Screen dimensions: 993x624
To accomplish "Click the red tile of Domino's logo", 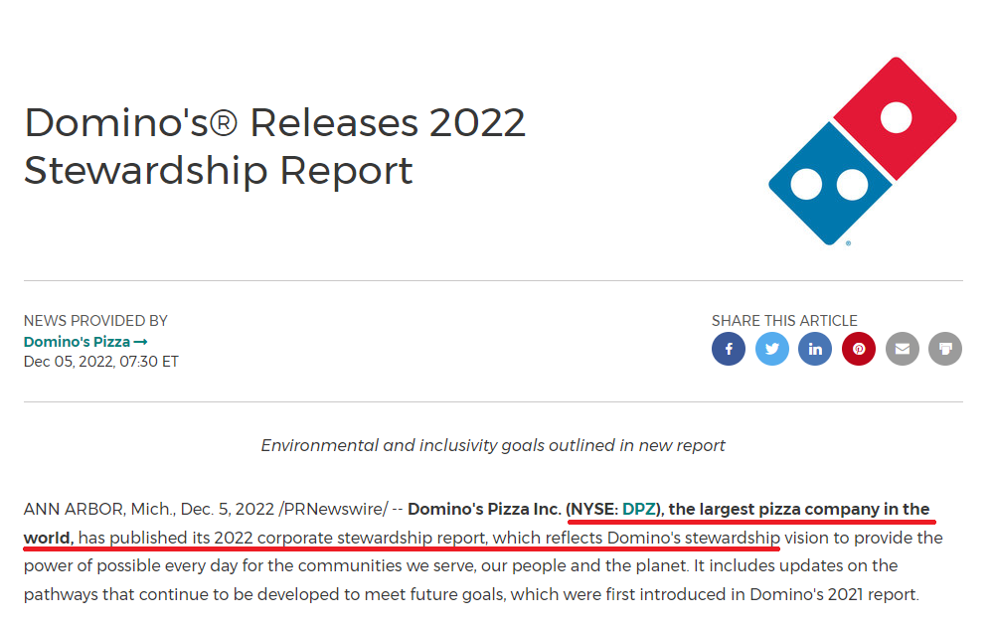I will point(895,119).
